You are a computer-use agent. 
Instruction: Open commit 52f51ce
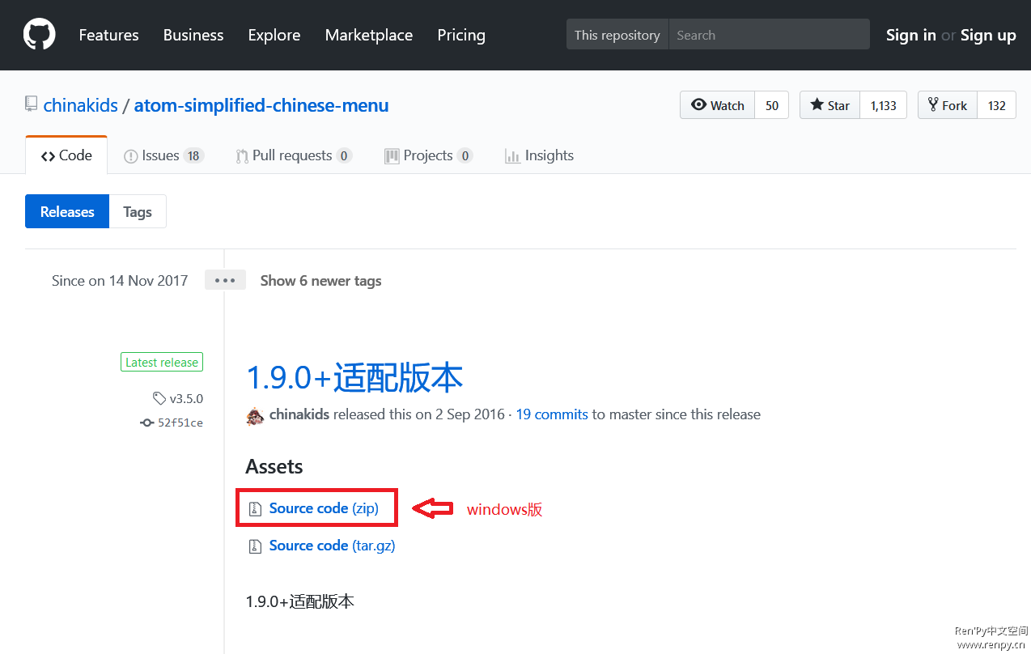(180, 423)
